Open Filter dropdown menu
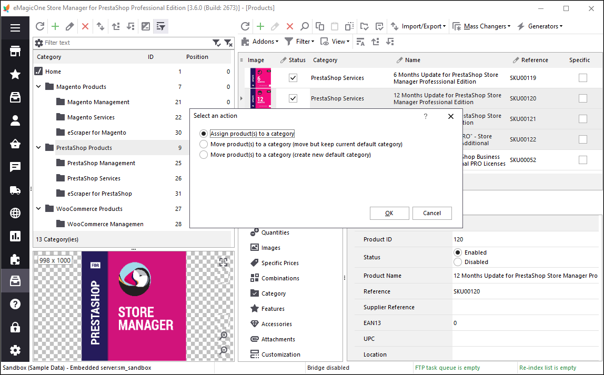 [299, 42]
